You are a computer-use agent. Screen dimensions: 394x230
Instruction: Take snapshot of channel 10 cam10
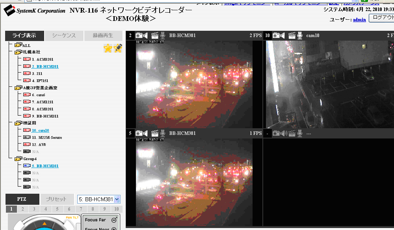(x=276, y=36)
